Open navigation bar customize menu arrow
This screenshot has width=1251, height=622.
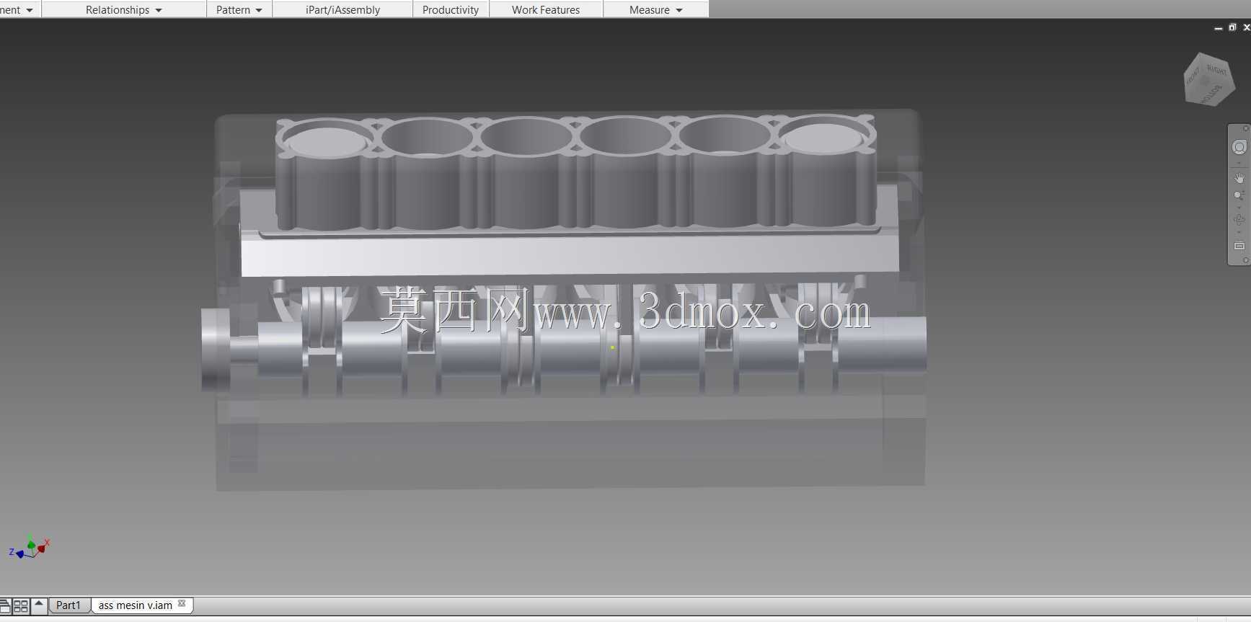(1245, 260)
